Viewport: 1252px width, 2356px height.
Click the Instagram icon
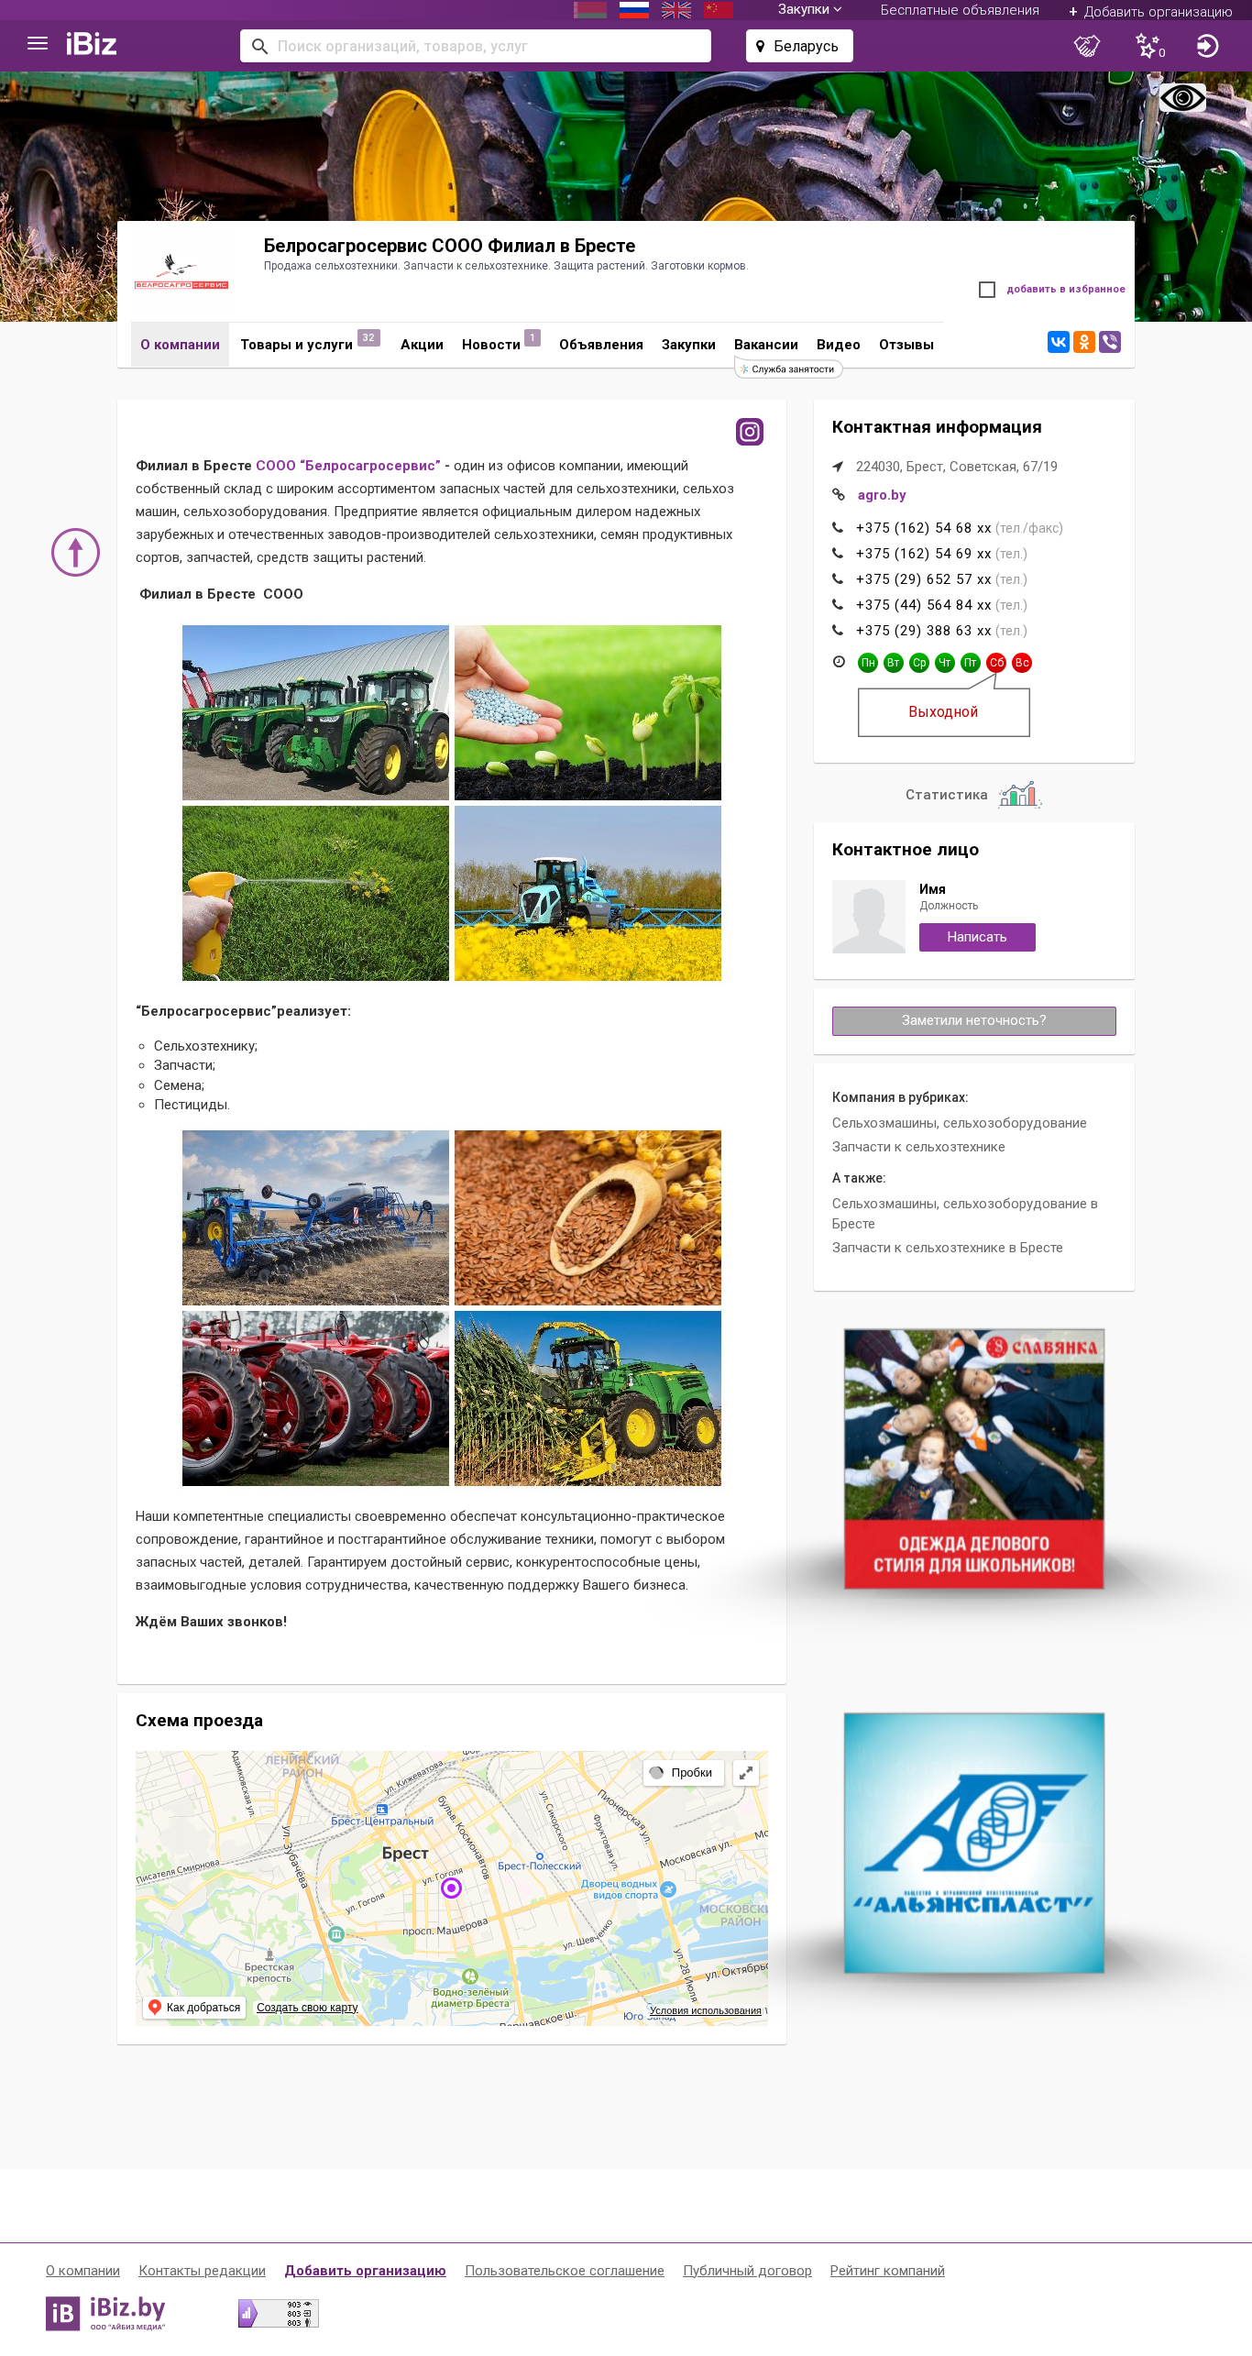pos(750,432)
